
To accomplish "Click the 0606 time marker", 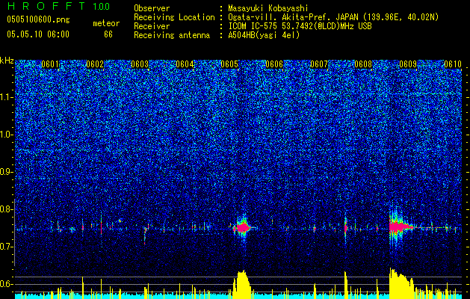I will (x=274, y=64).
